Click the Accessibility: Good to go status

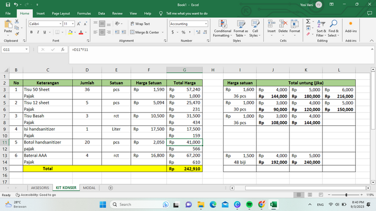coord(36,195)
